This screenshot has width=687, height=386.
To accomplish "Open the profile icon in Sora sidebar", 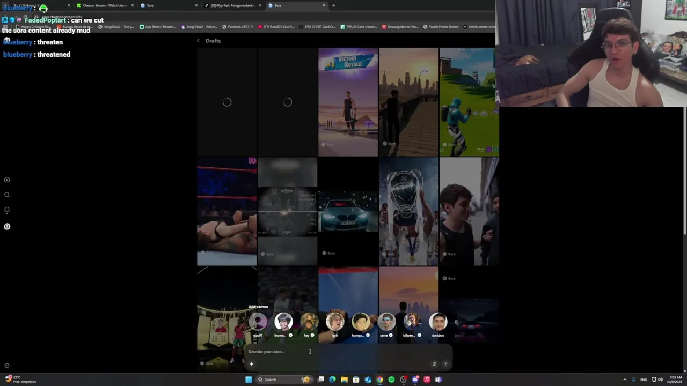I will point(7,226).
